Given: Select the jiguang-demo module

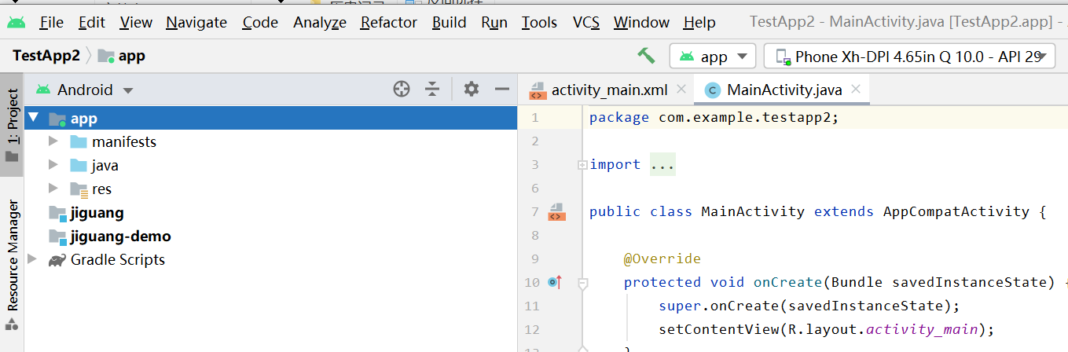Looking at the screenshot, I should [120, 236].
